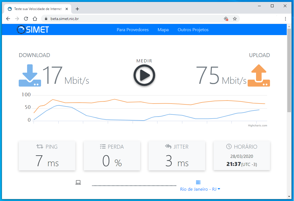Click the laptop device icon
Viewport: 294px width, 201px height.
[78, 182]
